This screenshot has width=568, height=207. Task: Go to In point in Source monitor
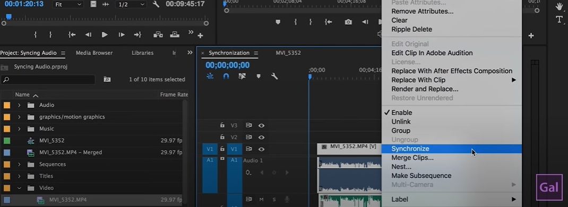[x=72, y=34]
